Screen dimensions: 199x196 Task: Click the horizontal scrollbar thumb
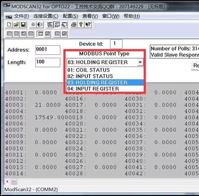pos(14,181)
